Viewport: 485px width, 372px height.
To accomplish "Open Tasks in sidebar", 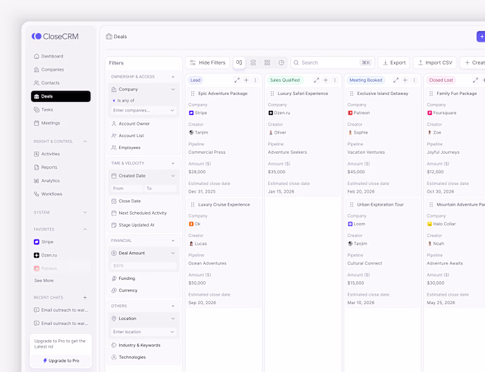I will pyautogui.click(x=61, y=109).
